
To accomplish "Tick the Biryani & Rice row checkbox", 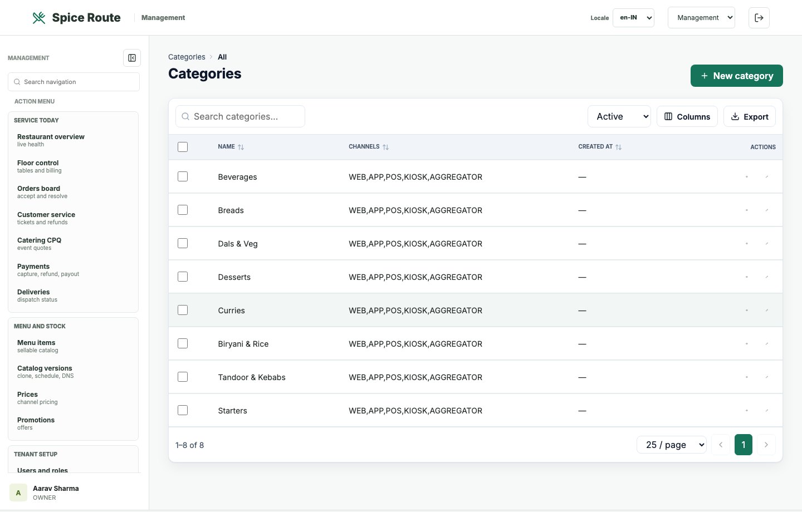I will click(183, 343).
